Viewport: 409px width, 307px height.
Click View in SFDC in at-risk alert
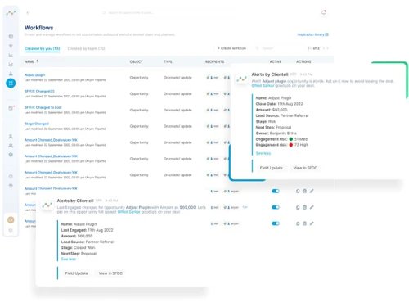(x=305, y=168)
